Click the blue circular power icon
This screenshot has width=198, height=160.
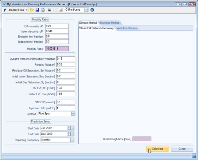[92, 10]
